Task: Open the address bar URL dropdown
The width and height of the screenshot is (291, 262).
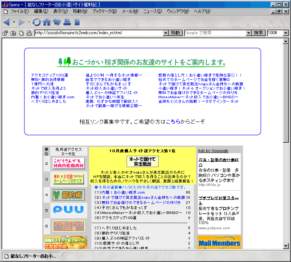Action: [x=166, y=33]
